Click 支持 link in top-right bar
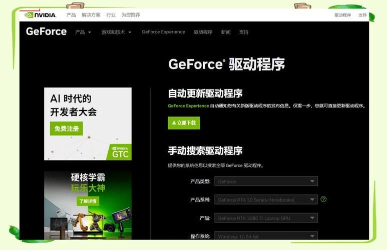The height and width of the screenshot is (250, 387). [x=362, y=15]
